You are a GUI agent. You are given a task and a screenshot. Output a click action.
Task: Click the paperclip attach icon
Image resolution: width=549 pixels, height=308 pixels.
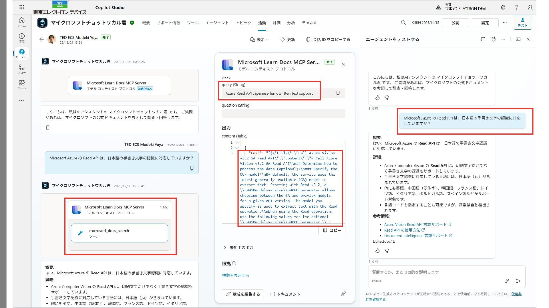tap(507, 281)
